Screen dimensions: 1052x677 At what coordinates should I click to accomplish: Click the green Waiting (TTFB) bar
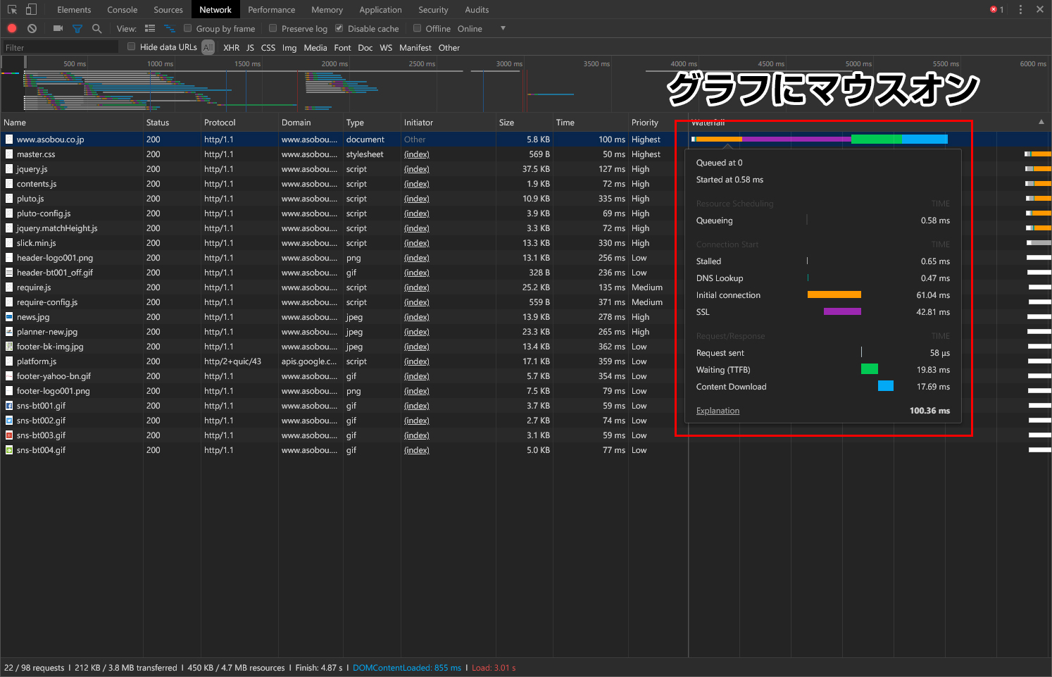point(870,369)
